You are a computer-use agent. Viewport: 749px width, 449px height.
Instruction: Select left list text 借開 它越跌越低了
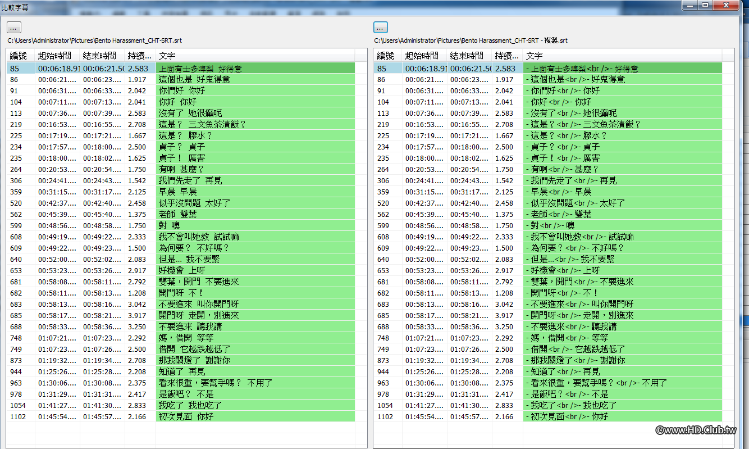[194, 349]
